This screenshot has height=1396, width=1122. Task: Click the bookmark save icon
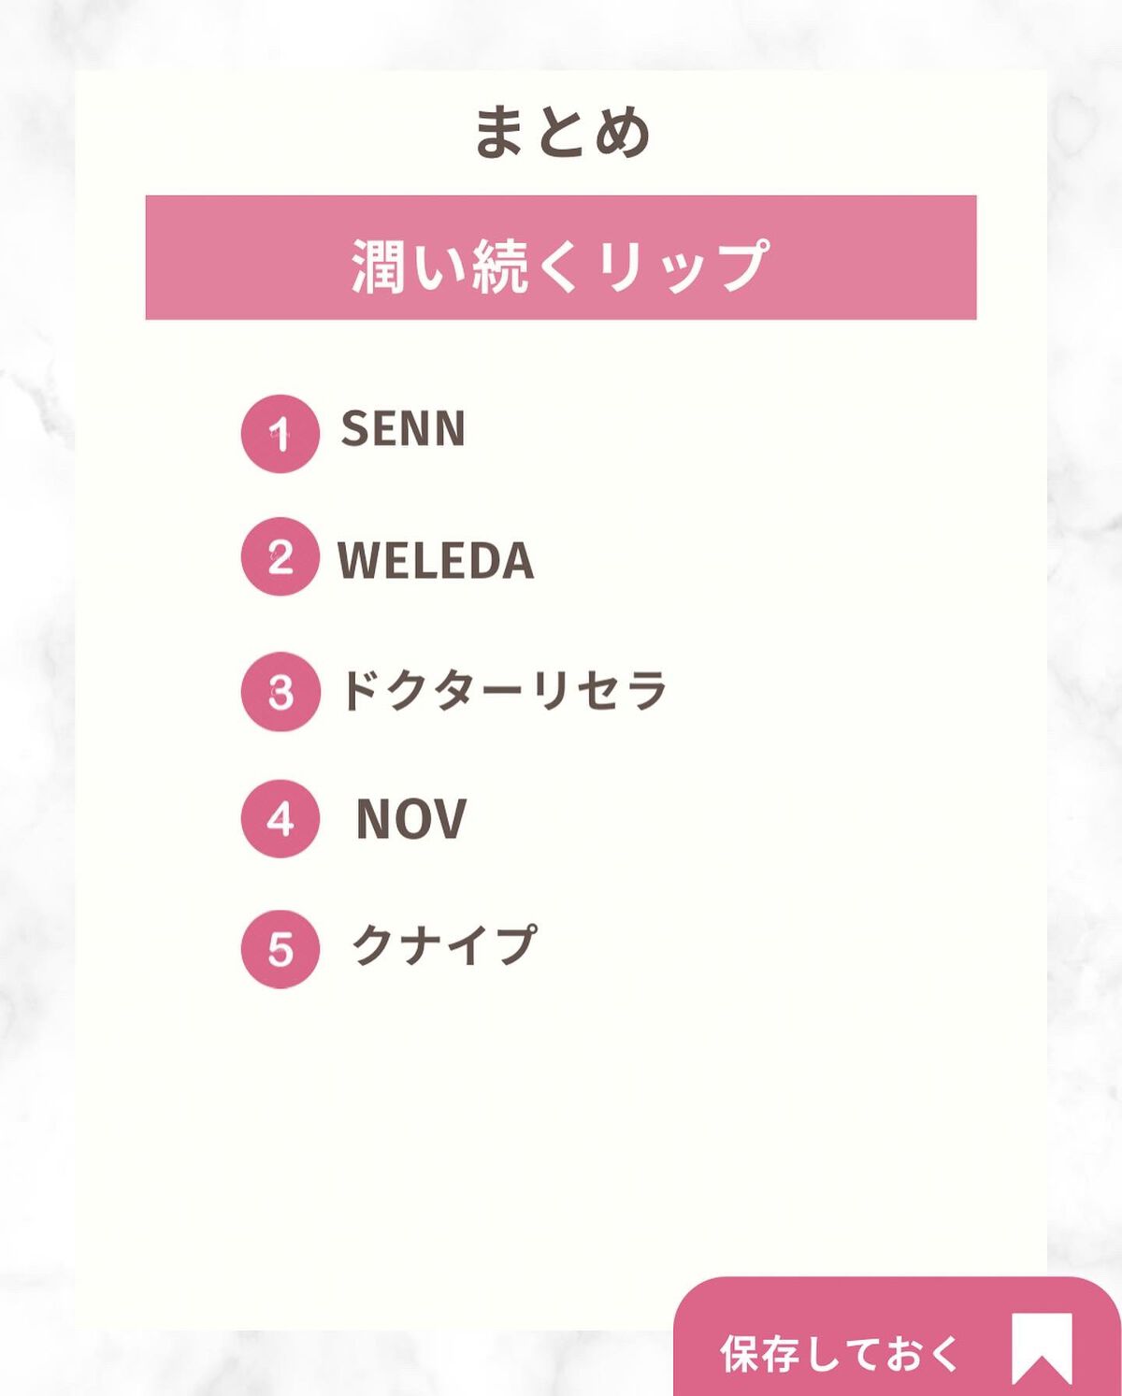pos(1042,1348)
